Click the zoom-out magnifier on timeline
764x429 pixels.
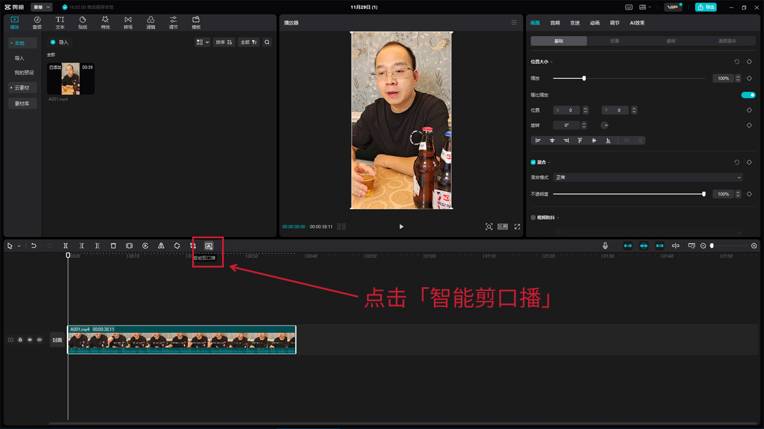point(703,245)
